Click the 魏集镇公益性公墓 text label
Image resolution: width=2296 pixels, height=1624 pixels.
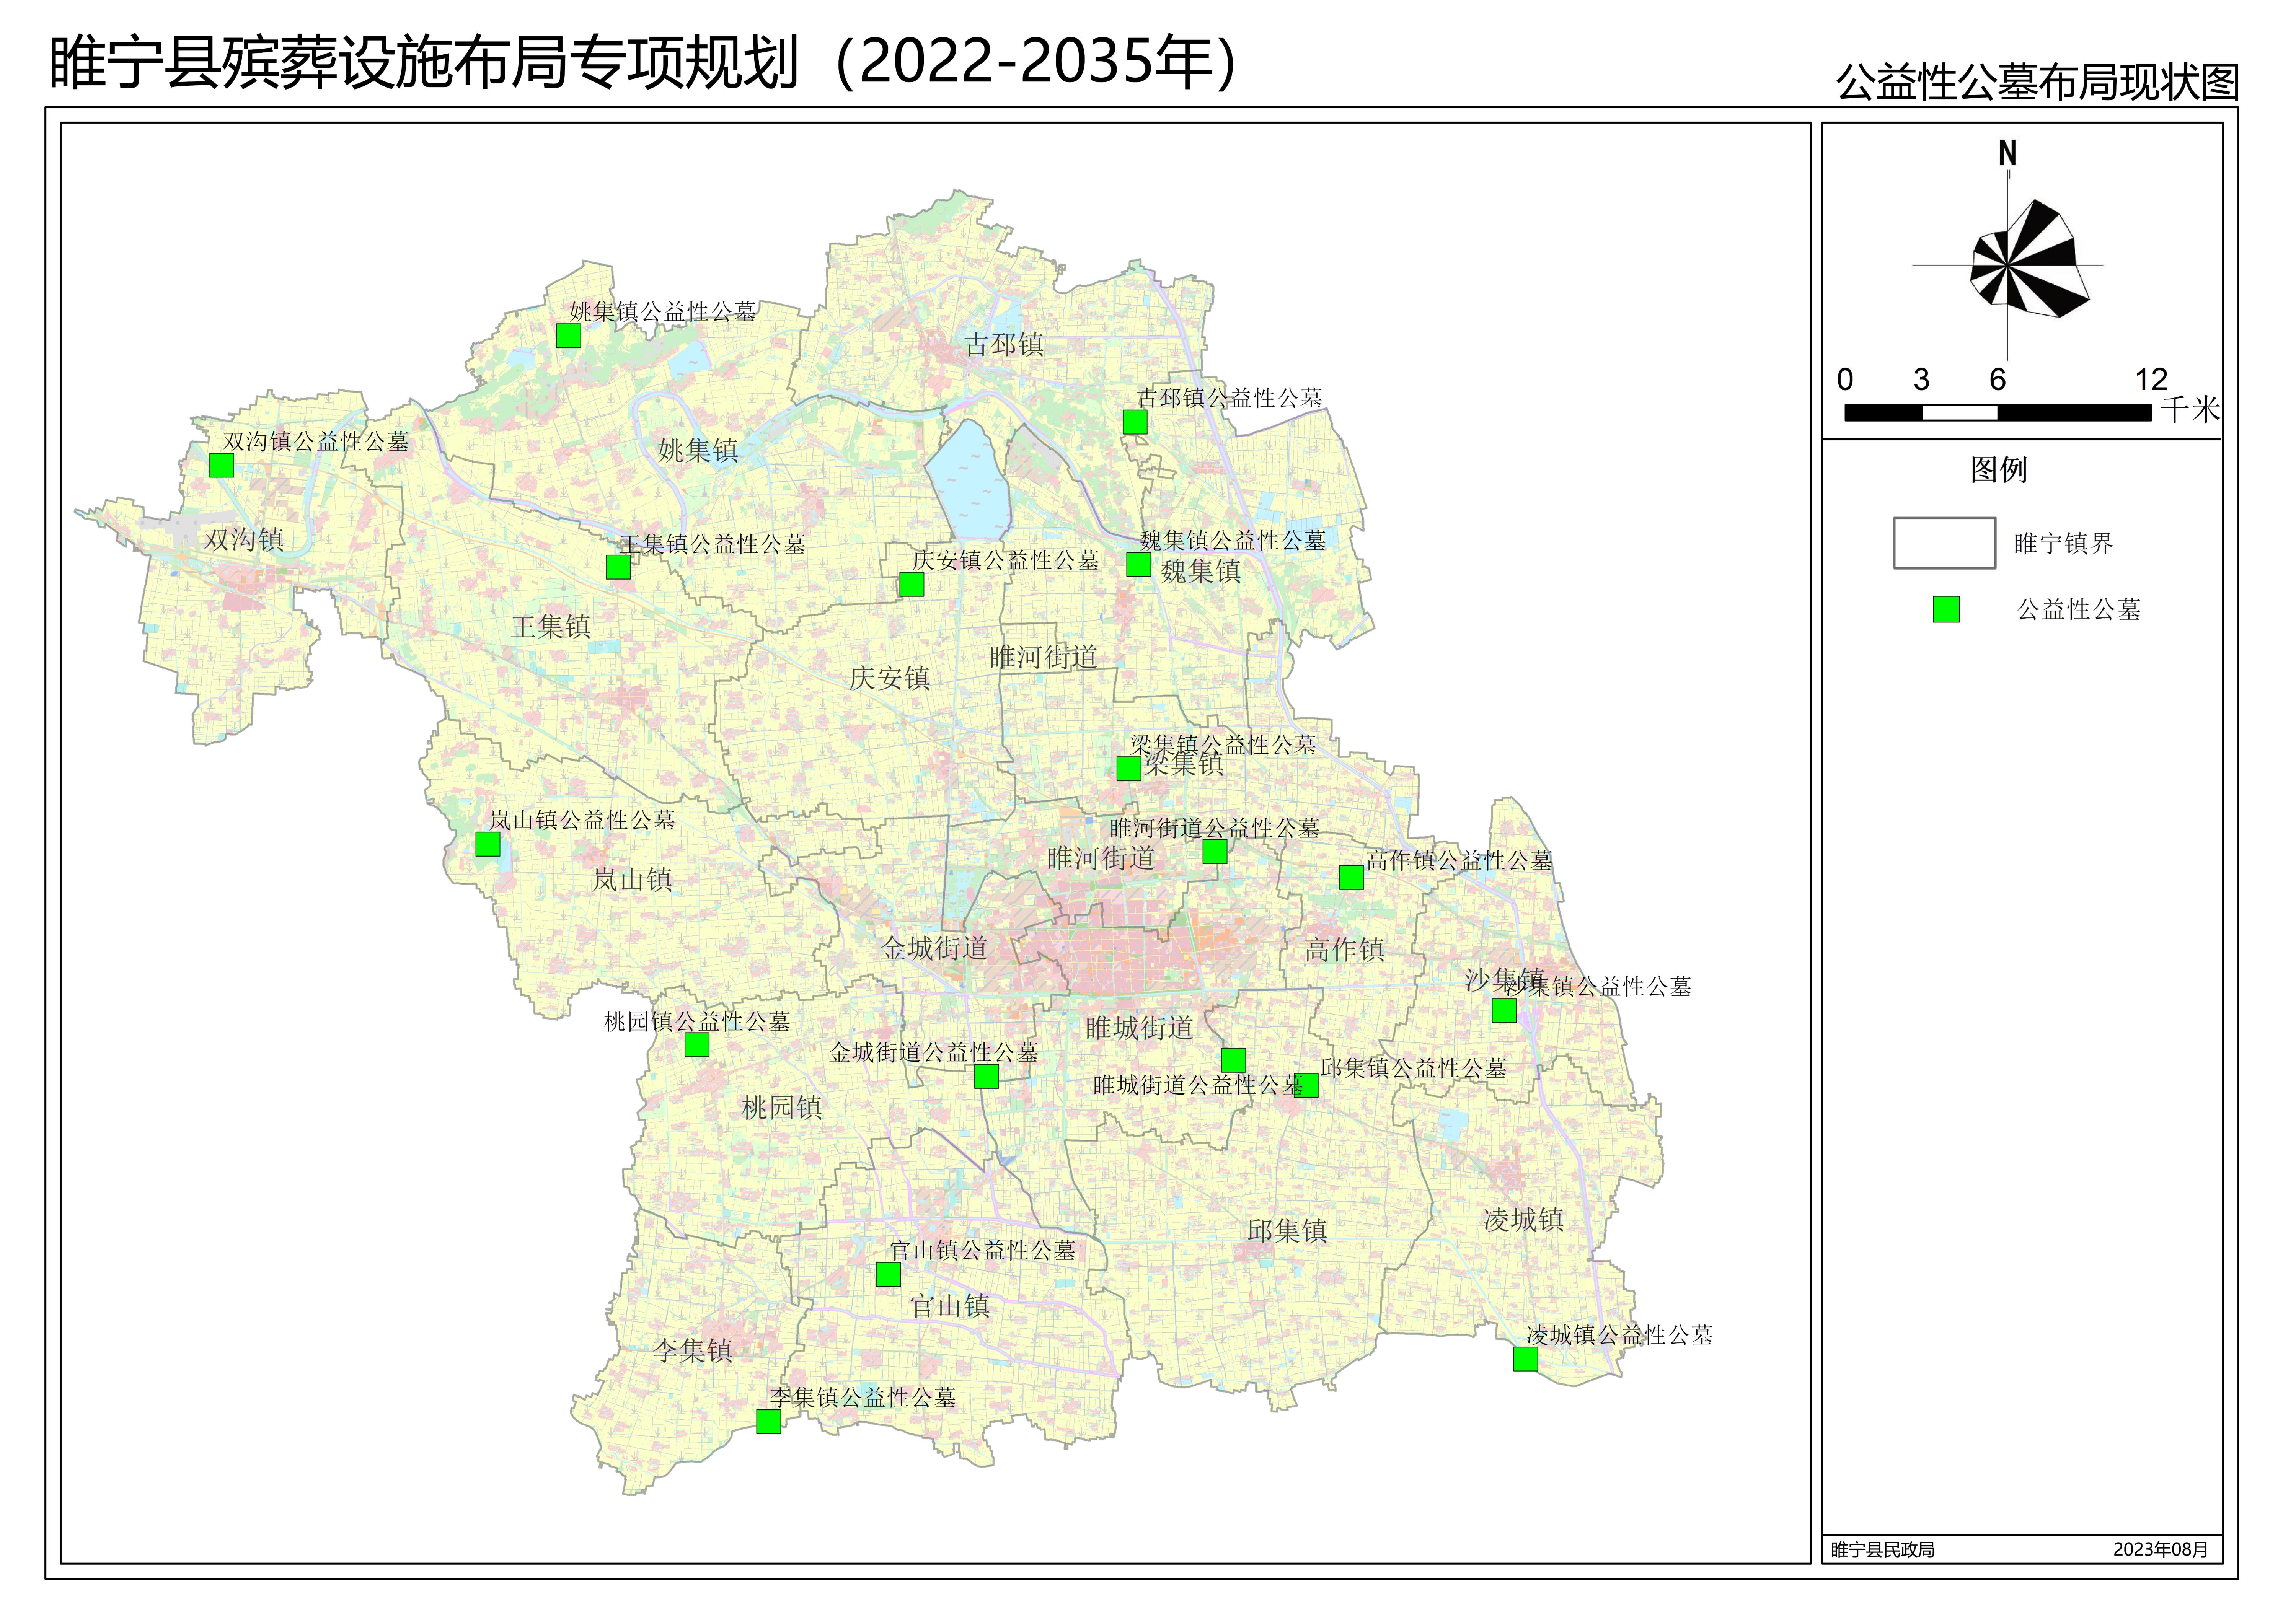(x=1233, y=541)
